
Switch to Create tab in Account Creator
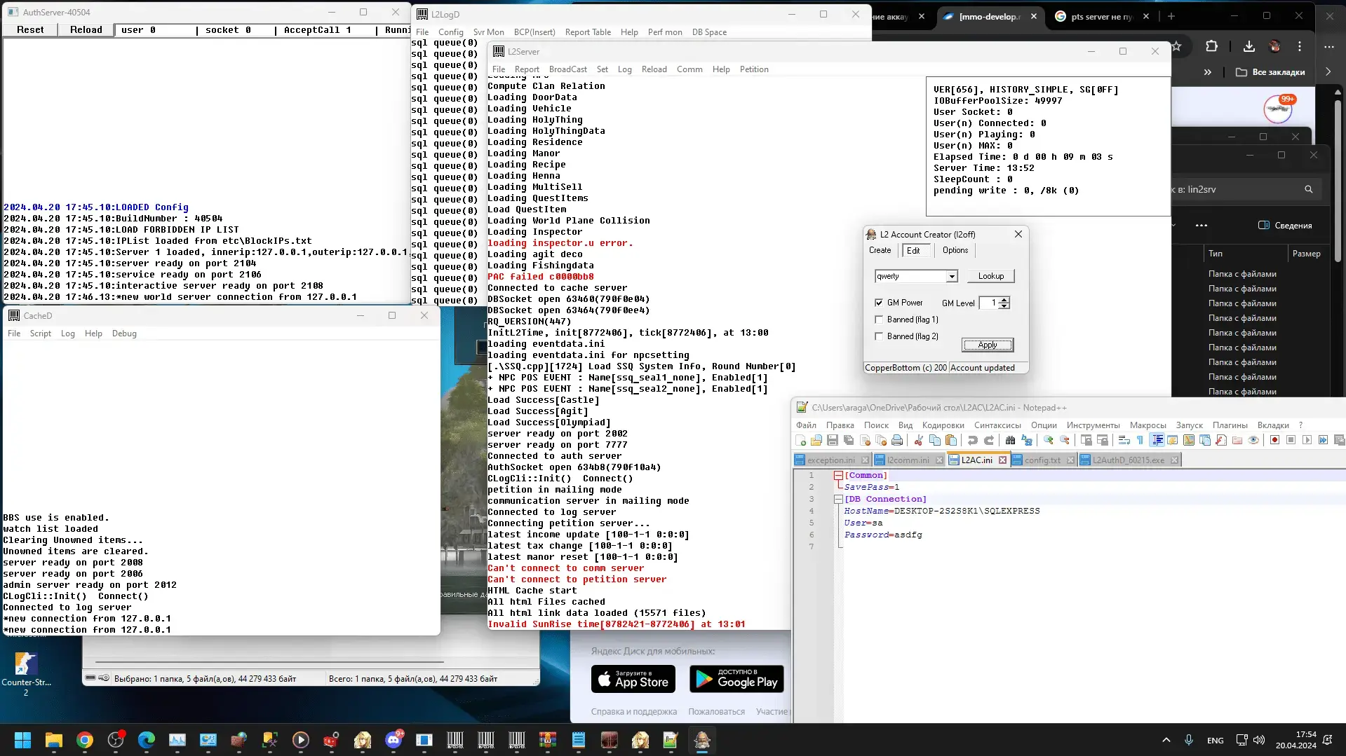(880, 250)
